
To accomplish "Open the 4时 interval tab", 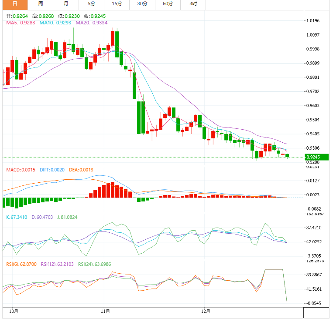I will click(x=193, y=4).
